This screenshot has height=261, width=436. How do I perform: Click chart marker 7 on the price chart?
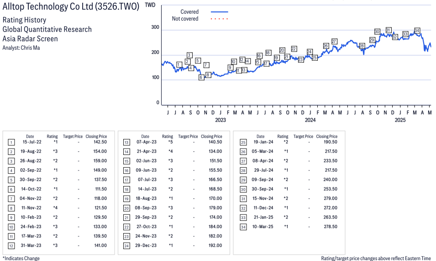pos(206,65)
